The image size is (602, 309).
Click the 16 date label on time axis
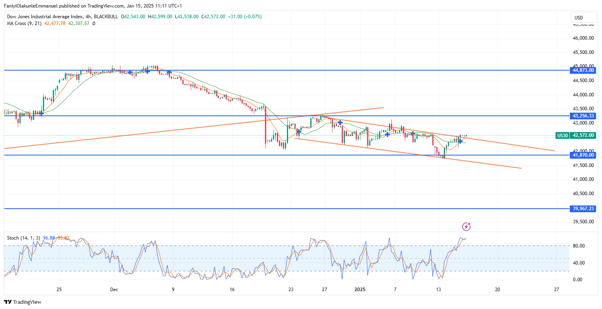click(232, 290)
